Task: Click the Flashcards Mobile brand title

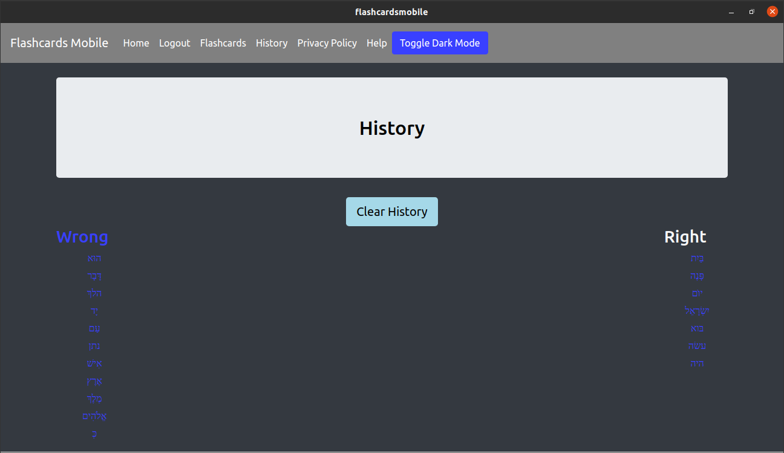Action: (59, 43)
